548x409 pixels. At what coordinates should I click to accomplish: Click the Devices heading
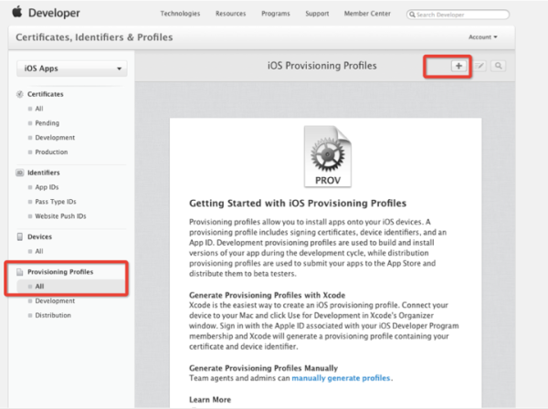(x=40, y=236)
